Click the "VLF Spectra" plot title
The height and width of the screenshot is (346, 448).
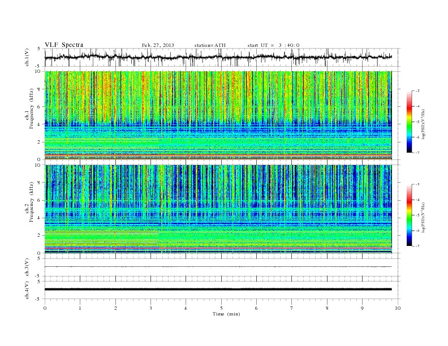click(x=64, y=45)
